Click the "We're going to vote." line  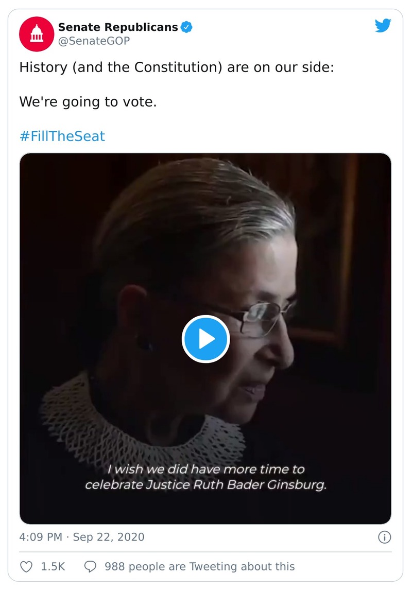[x=88, y=102]
